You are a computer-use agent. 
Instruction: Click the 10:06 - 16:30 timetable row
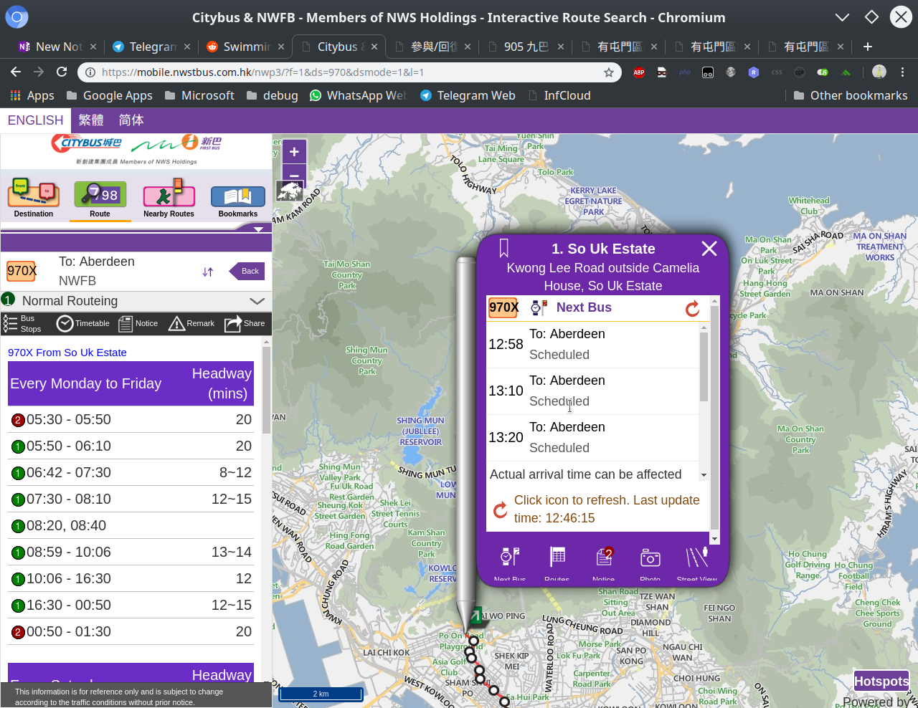tap(131, 579)
